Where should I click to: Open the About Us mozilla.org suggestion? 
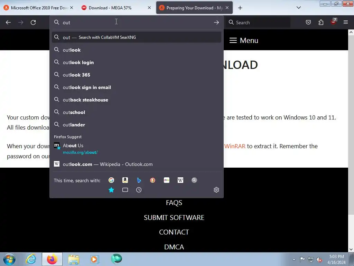[x=136, y=149]
